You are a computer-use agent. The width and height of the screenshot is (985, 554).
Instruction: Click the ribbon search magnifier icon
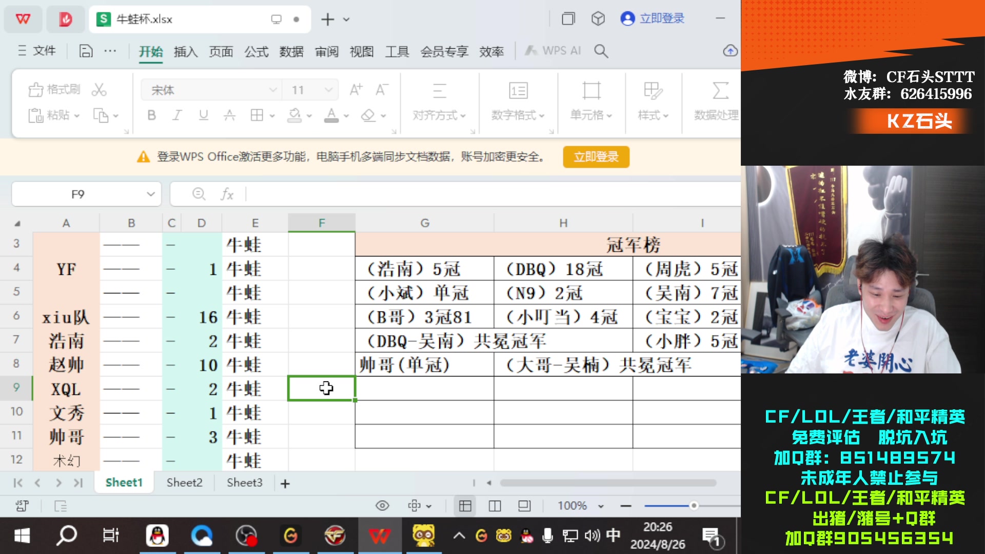coord(601,51)
